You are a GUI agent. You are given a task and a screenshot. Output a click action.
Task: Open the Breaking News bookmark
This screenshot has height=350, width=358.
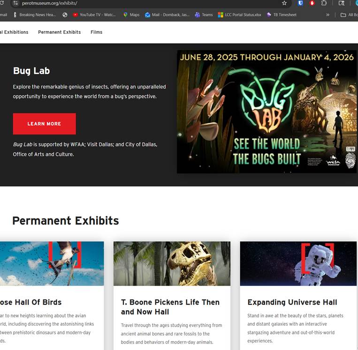pyautogui.click(x=34, y=15)
